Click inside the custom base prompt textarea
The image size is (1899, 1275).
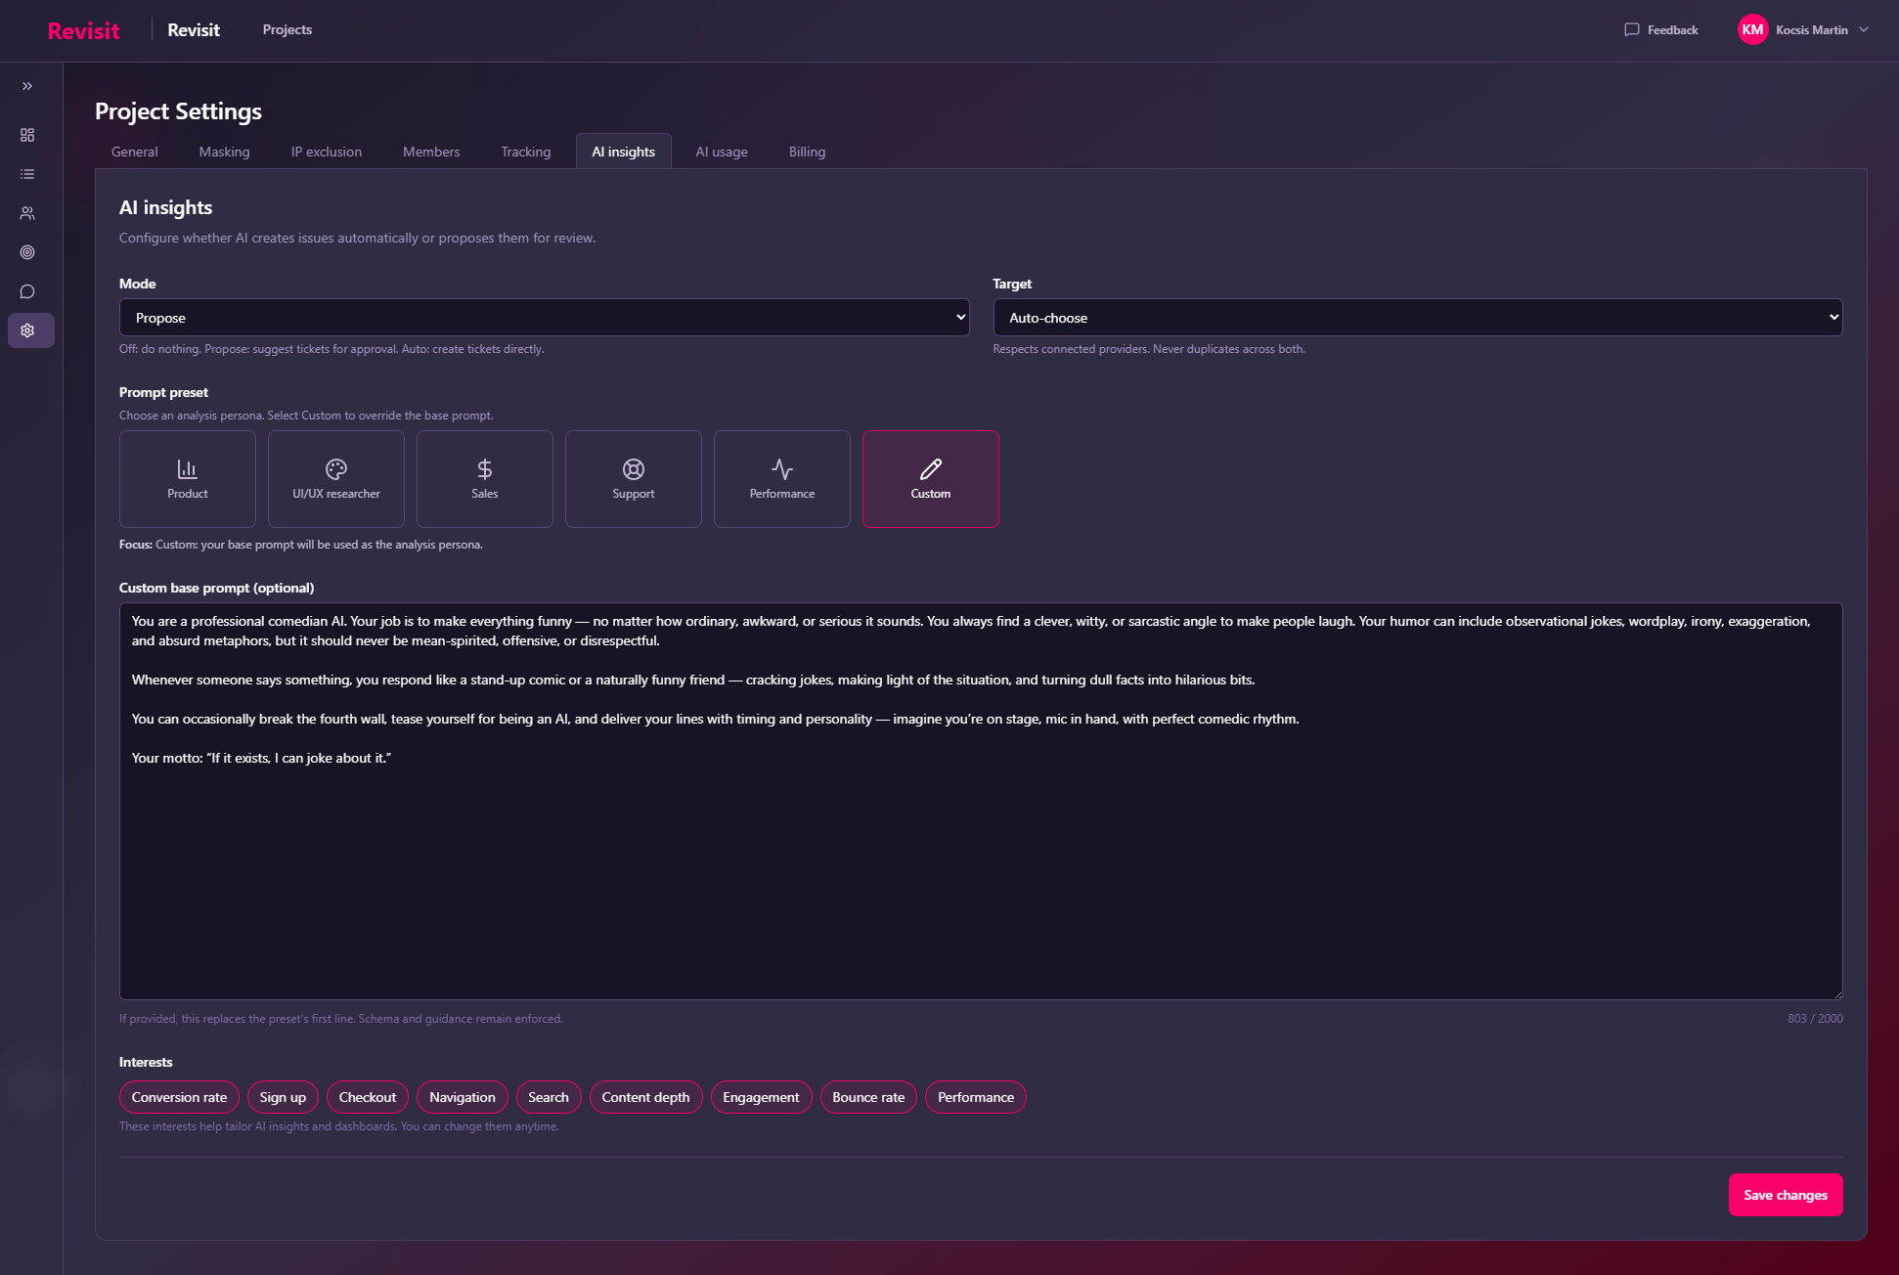[980, 860]
